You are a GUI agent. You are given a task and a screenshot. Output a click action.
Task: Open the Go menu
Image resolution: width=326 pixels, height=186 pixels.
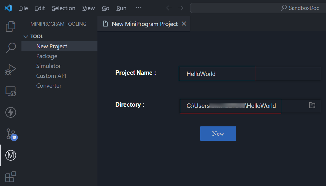pyautogui.click(x=105, y=8)
